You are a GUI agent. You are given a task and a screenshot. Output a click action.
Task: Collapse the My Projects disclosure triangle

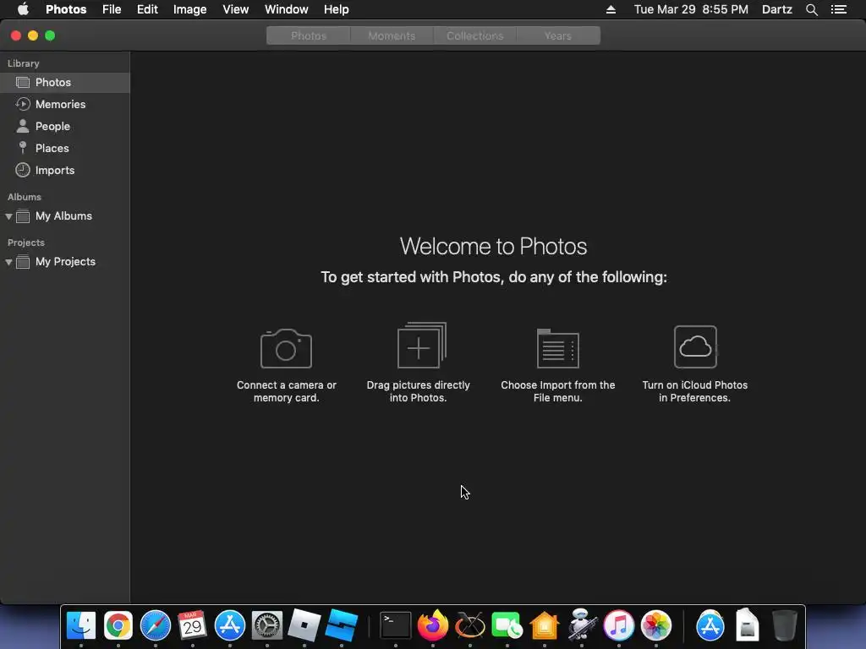pyautogui.click(x=8, y=262)
